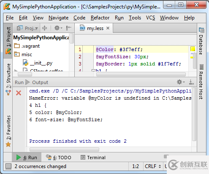Viewport: 209px width, 174px height.
Task: Select MySimplePythonApplication project root
Action: 41,38
